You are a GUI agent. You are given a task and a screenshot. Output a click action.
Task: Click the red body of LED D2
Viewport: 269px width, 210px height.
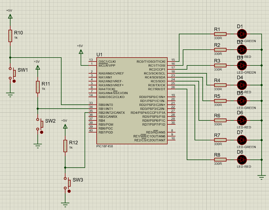click(242, 49)
